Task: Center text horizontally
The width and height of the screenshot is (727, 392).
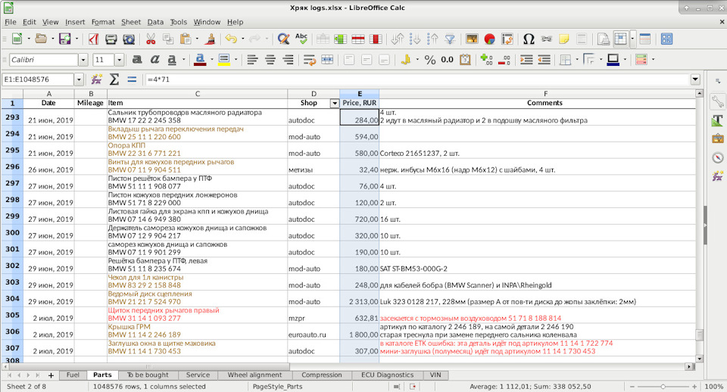Action: point(270,60)
